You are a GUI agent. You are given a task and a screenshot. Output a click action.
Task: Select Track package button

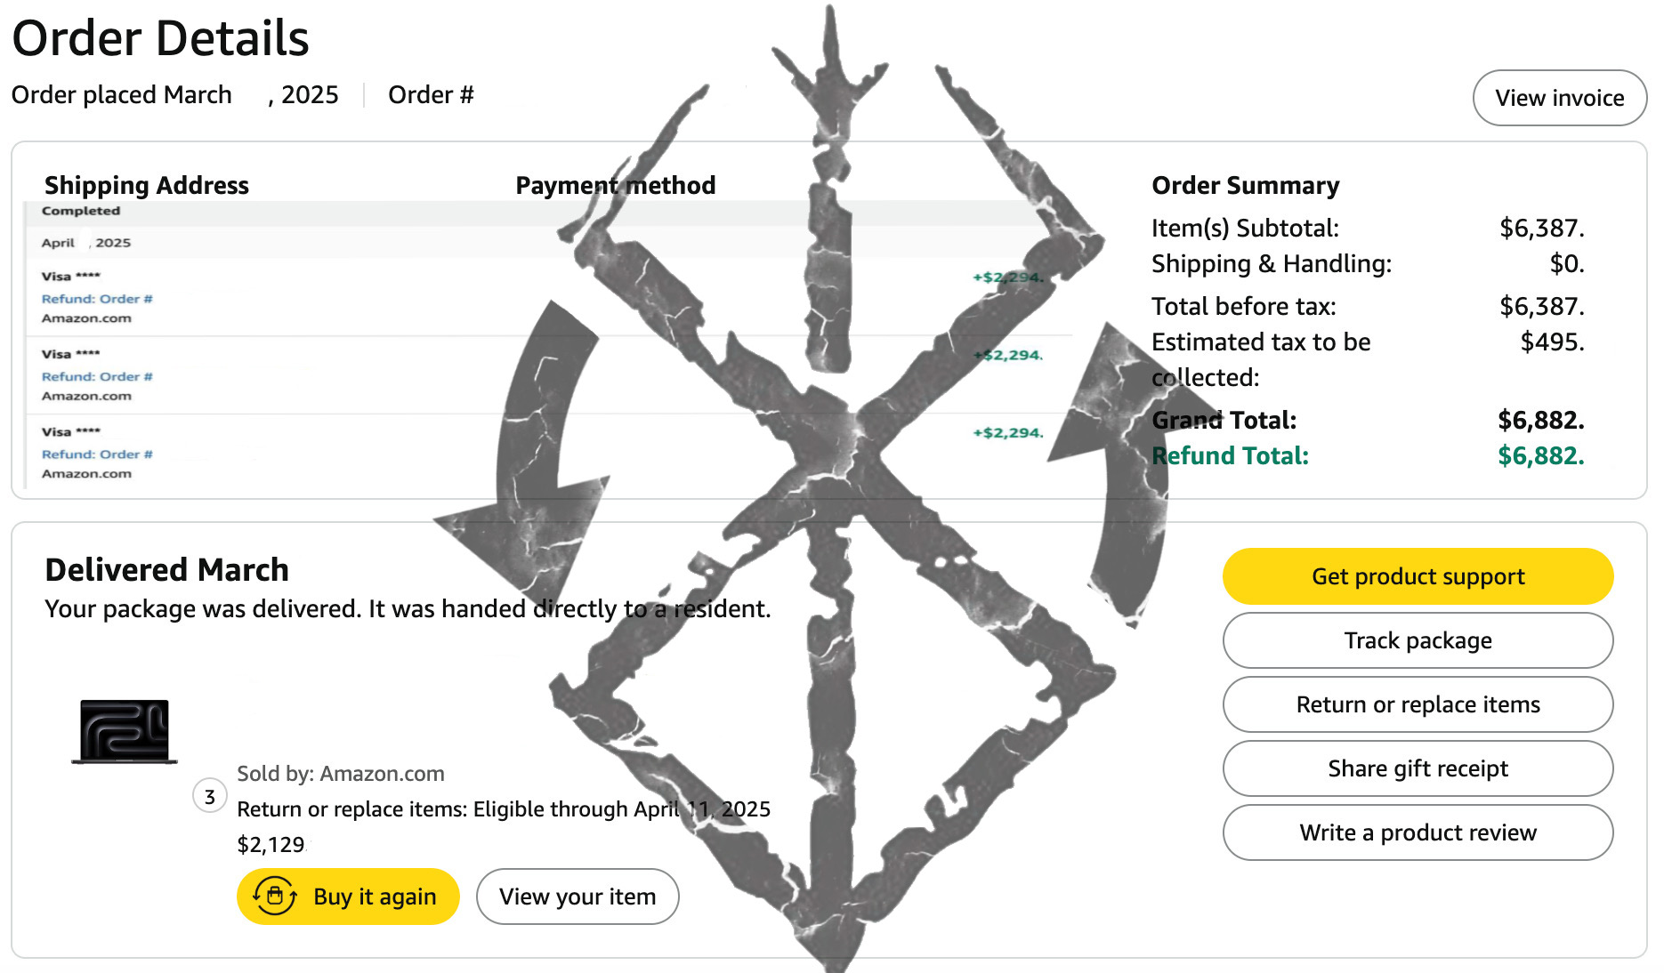click(x=1418, y=640)
